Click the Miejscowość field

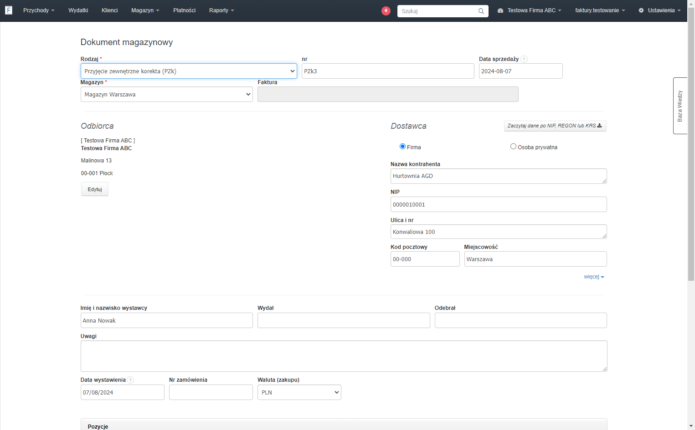(535, 259)
